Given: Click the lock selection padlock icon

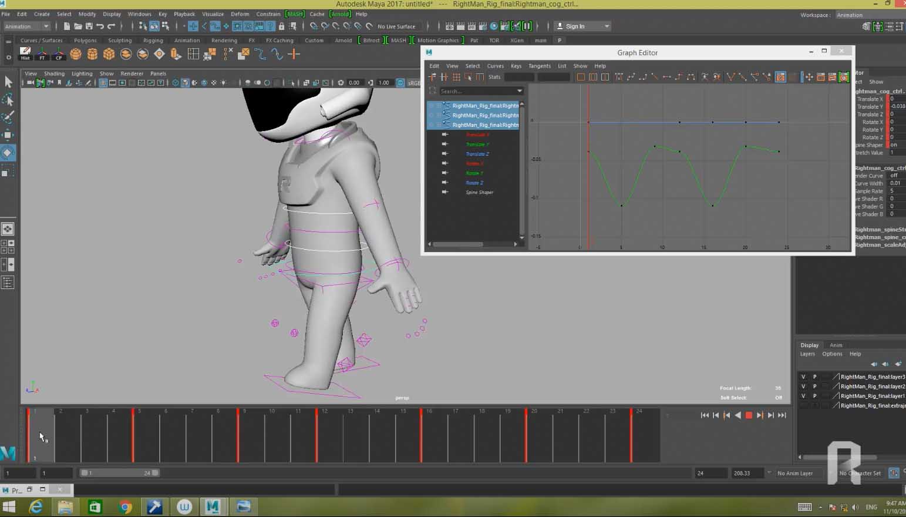Looking at the screenshot, I should [x=281, y=26].
